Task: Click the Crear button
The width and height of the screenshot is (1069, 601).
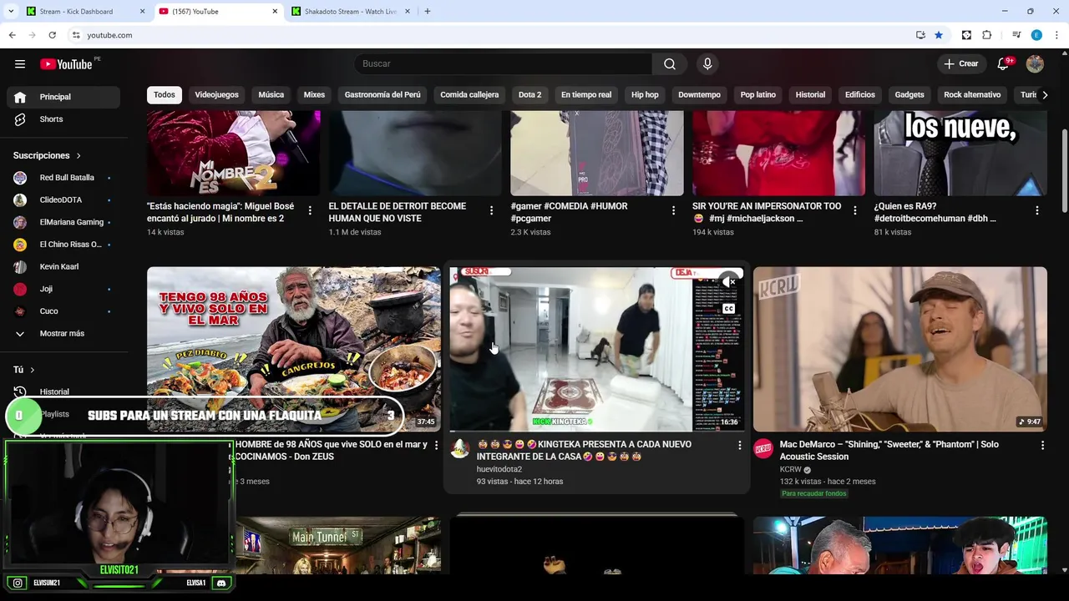Action: pyautogui.click(x=961, y=64)
